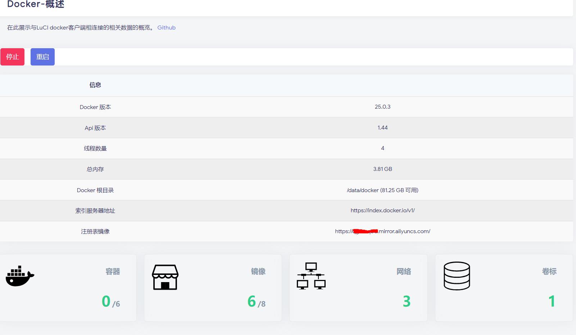Open the 网络 networks label
Screen dimensions: 576x335
[x=404, y=272]
